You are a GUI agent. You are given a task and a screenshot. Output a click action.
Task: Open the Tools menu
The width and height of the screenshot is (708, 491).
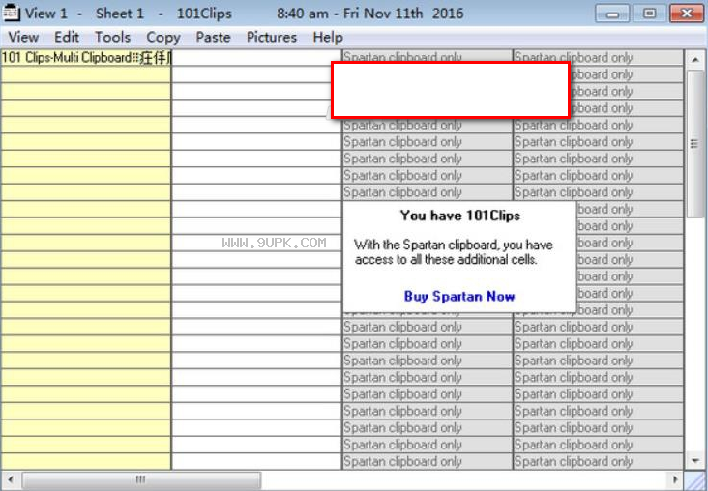[x=112, y=37]
